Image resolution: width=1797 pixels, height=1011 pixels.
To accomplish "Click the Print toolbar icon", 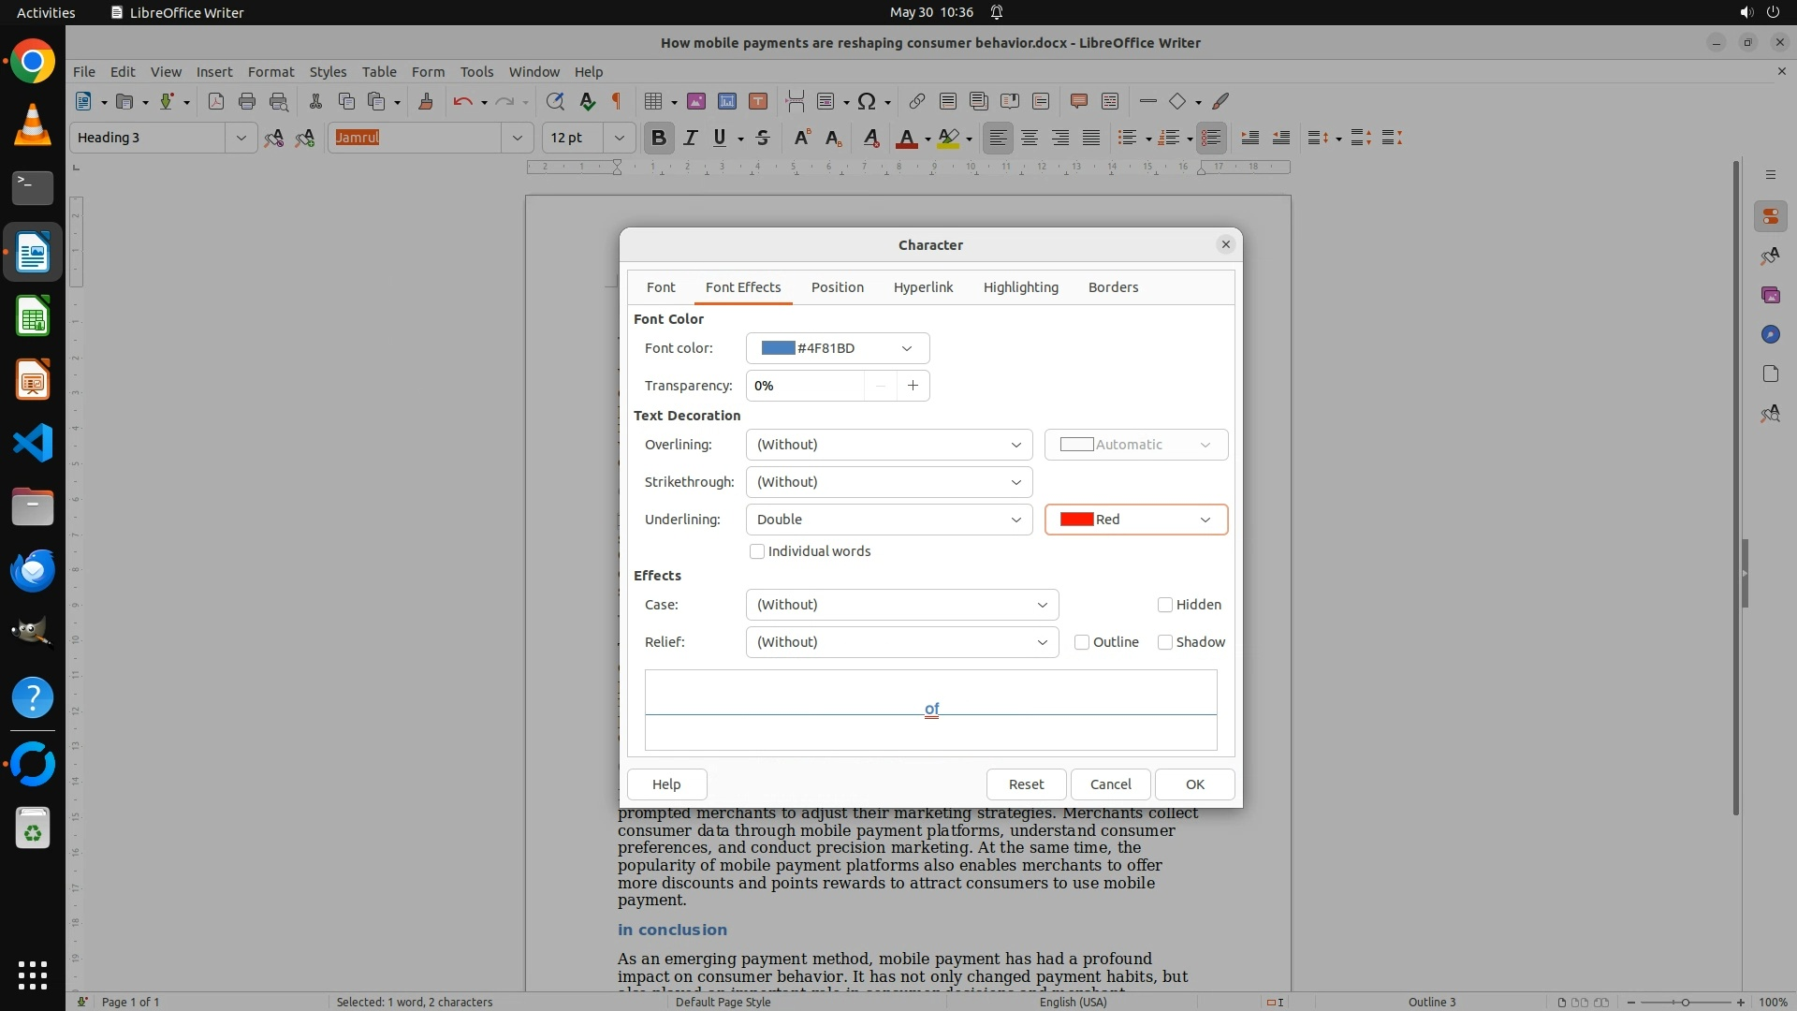I will click(247, 101).
